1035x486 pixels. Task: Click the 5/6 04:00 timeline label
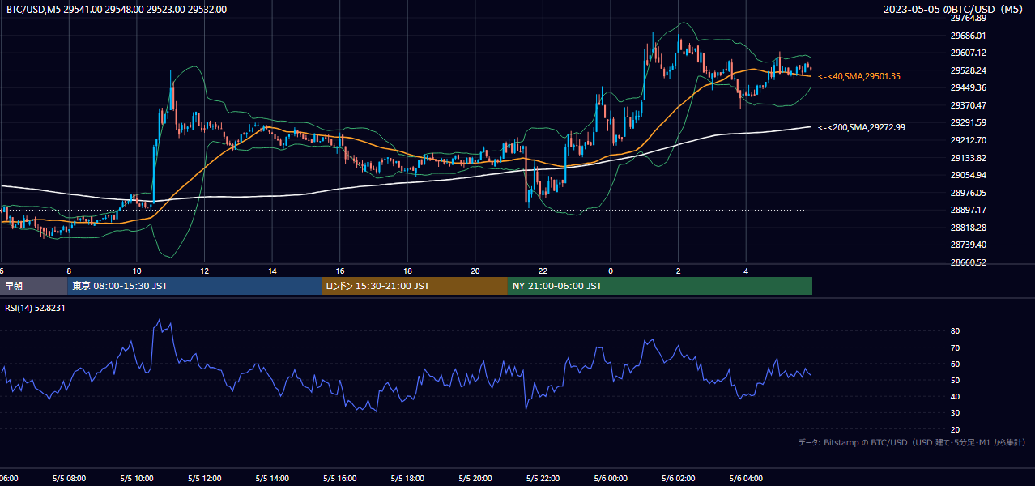coord(747,479)
